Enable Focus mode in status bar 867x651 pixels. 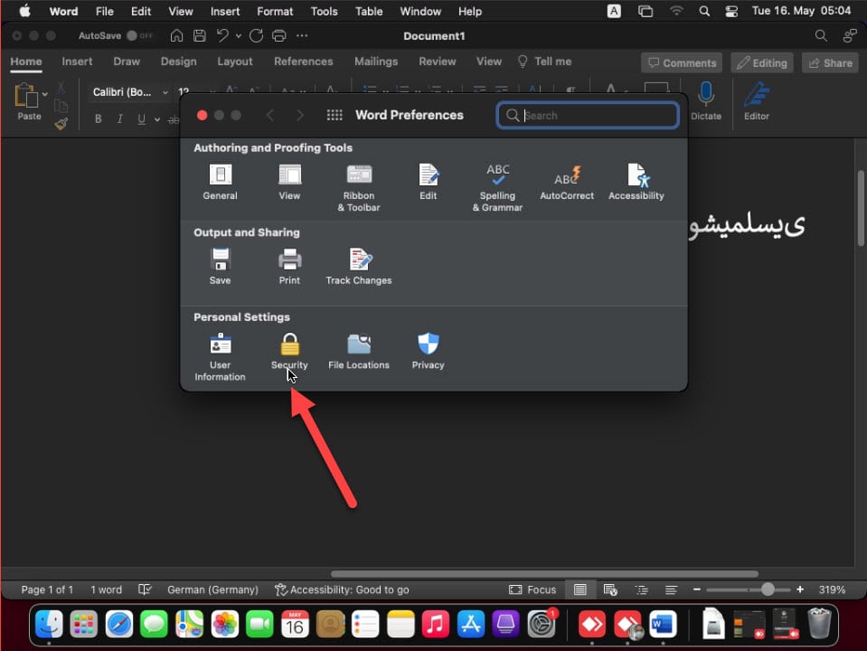click(x=532, y=590)
